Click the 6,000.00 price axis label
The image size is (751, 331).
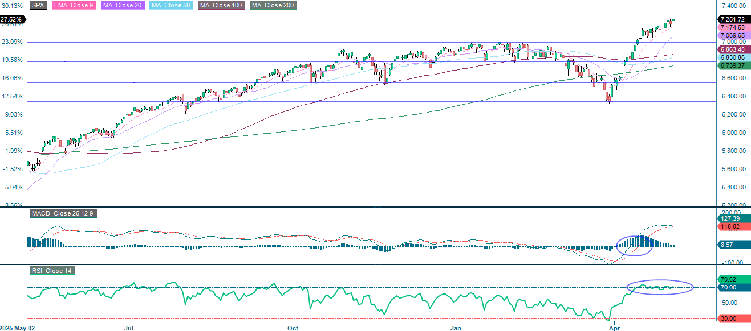(x=734, y=133)
